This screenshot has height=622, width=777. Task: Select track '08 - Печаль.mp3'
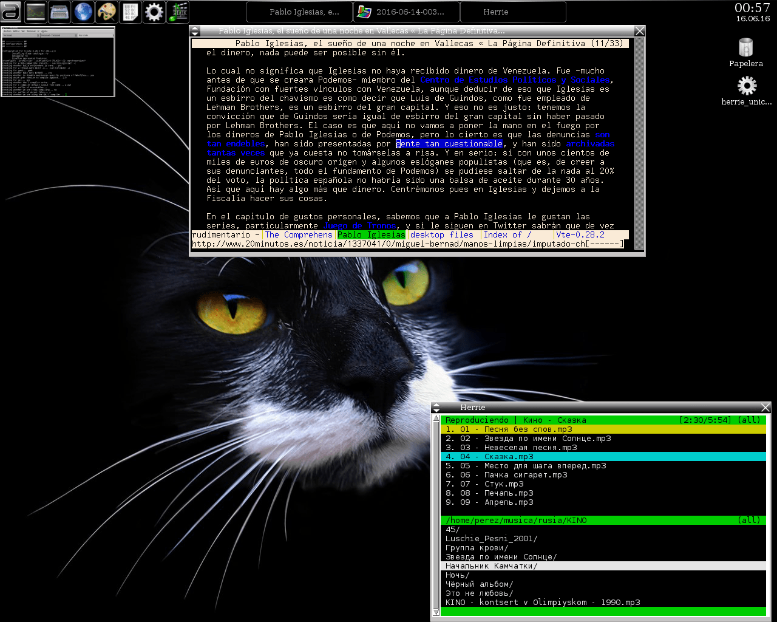click(603, 493)
